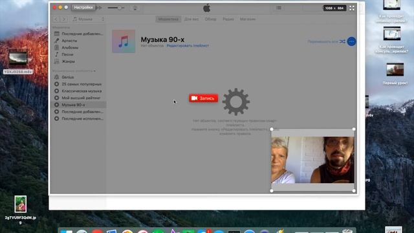Screen dimensions: 414x233
Task: Open the 25 самых популярных playlist
Action: (x=79, y=84)
